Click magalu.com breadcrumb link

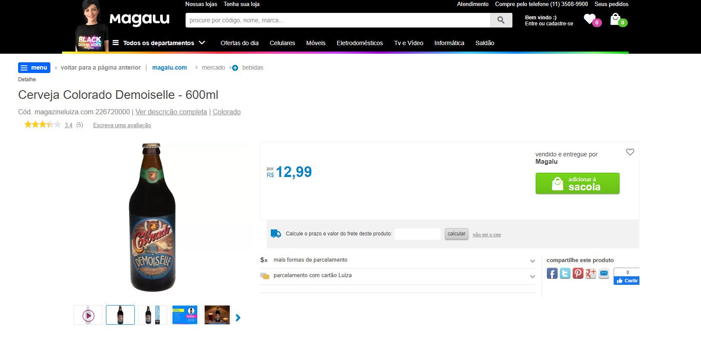[170, 68]
